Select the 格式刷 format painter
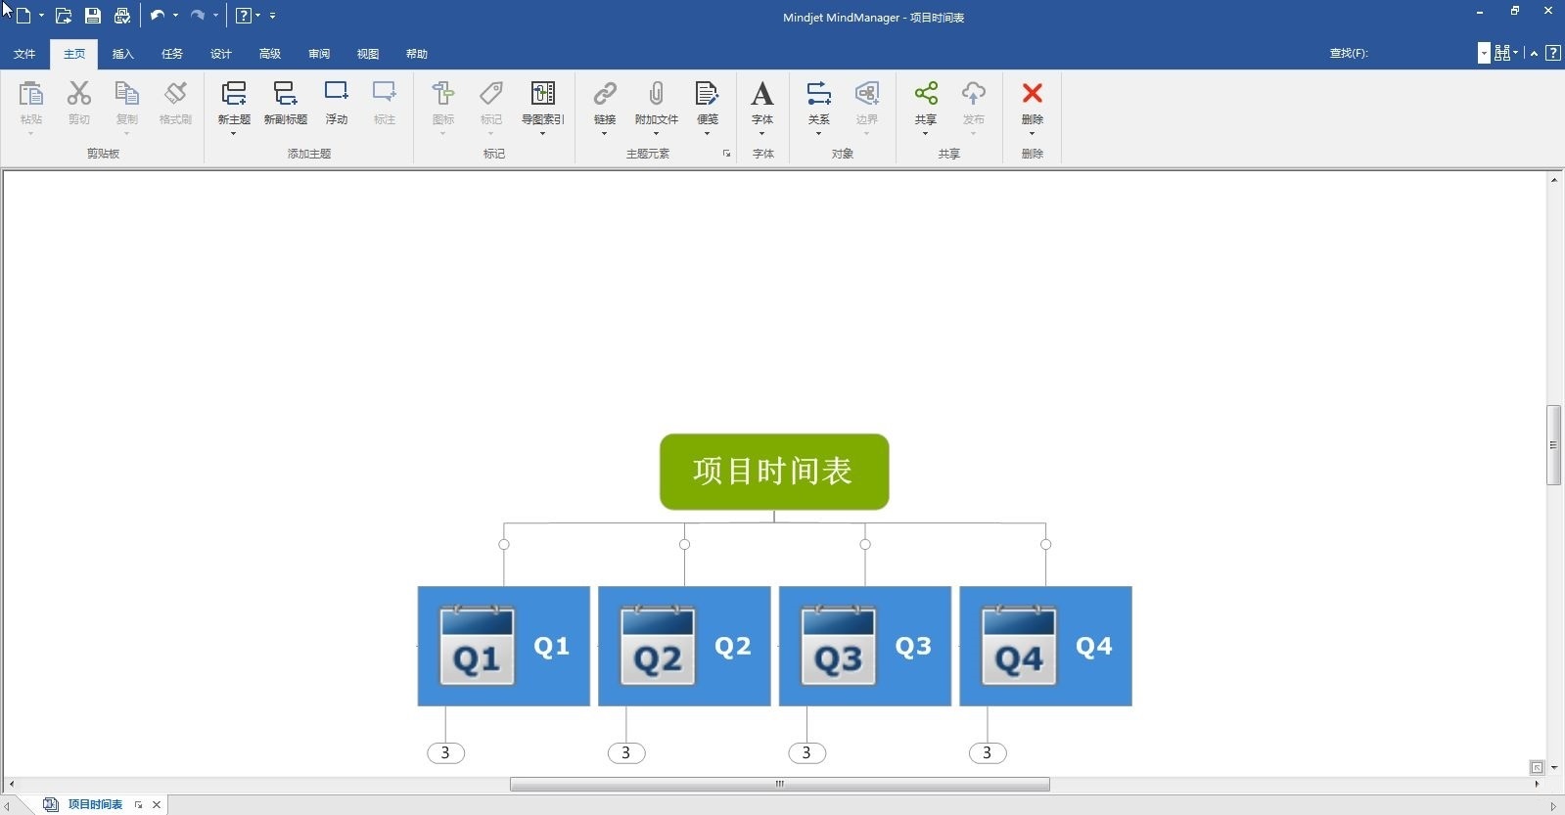Image resolution: width=1565 pixels, height=815 pixels. [175, 94]
